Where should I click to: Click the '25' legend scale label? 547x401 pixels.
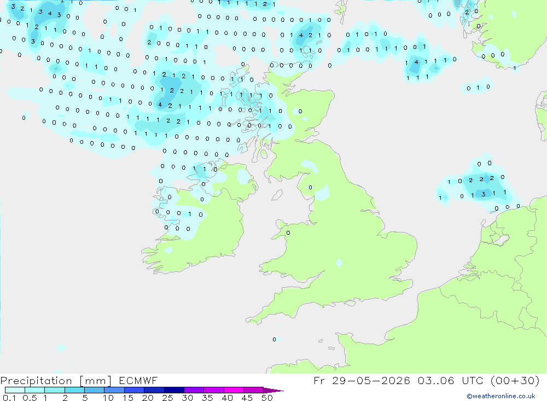(x=167, y=398)
